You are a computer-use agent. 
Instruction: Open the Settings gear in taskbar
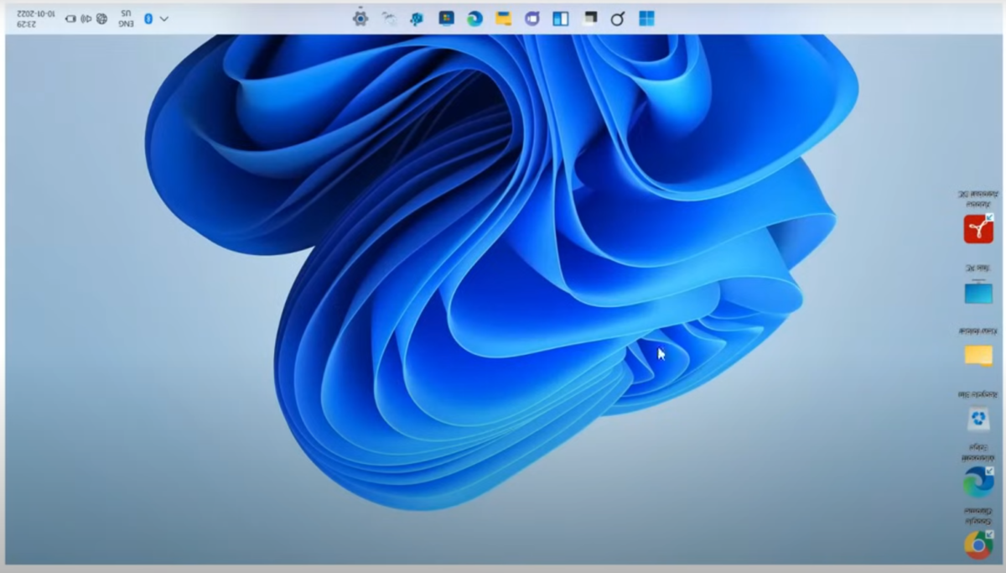point(360,18)
